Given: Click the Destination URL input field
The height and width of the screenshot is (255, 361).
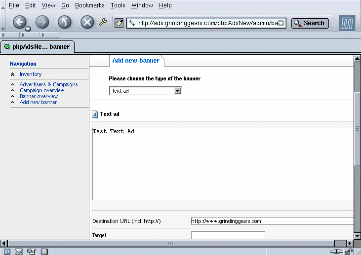Looking at the screenshot, I should coord(272,221).
